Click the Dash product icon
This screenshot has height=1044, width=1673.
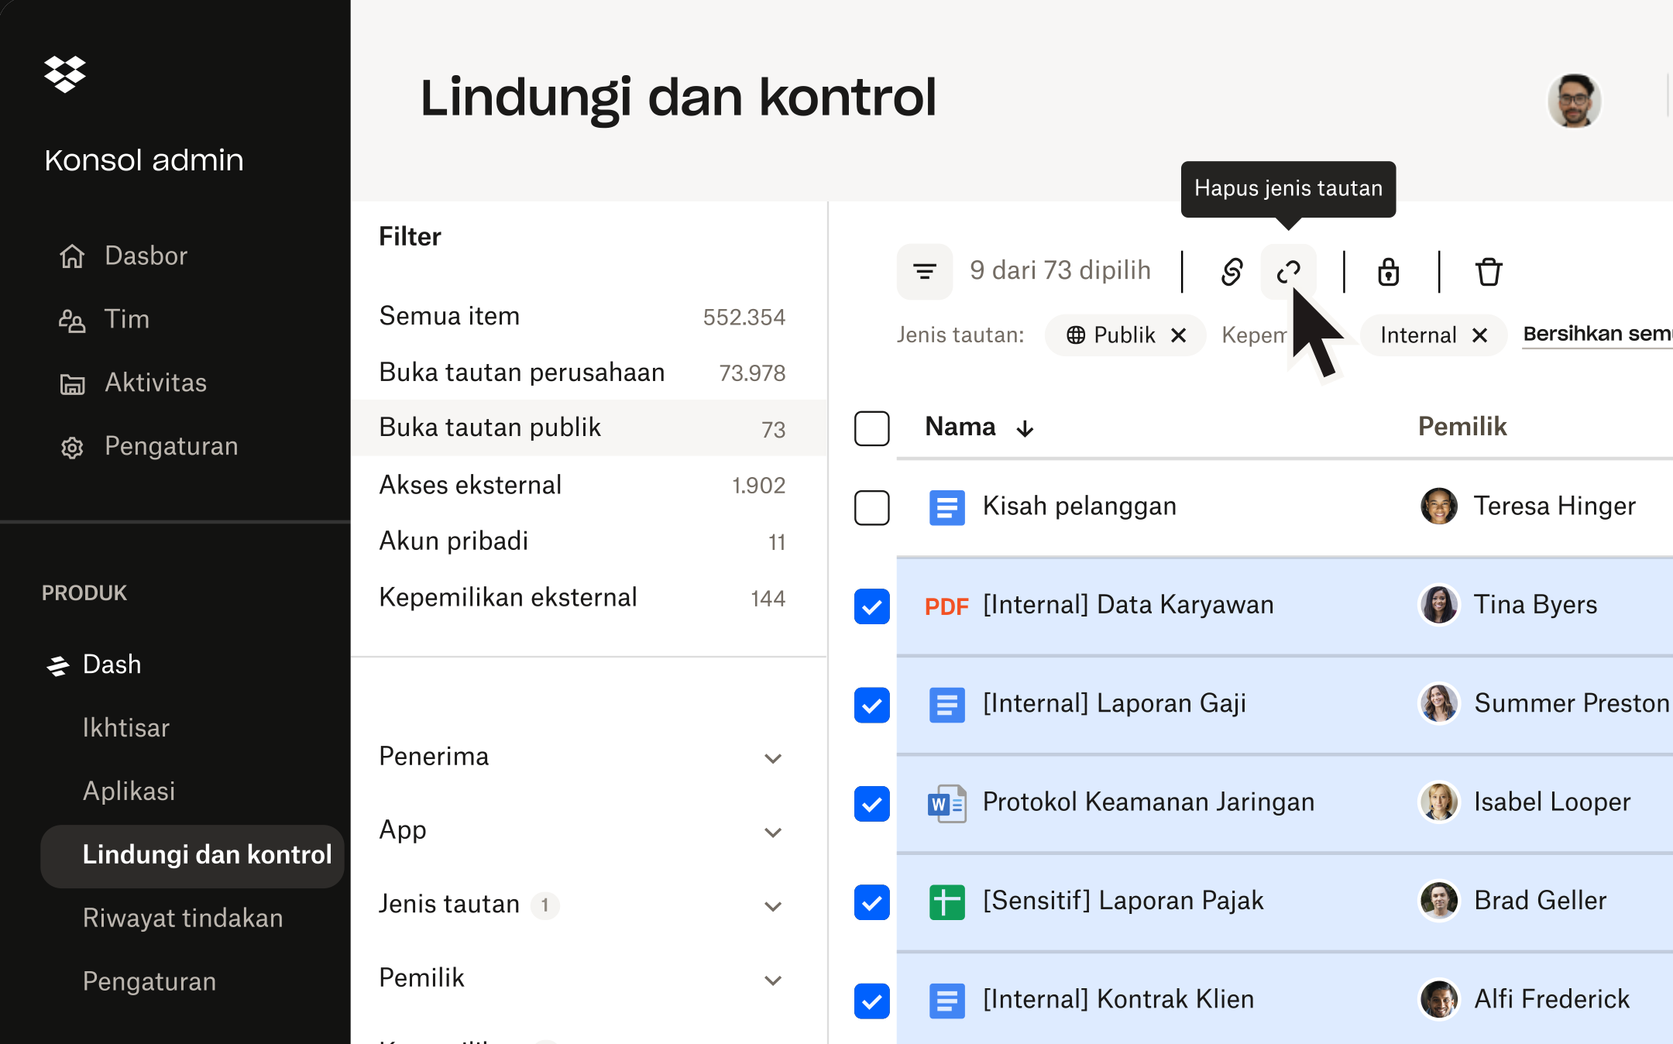coord(58,665)
